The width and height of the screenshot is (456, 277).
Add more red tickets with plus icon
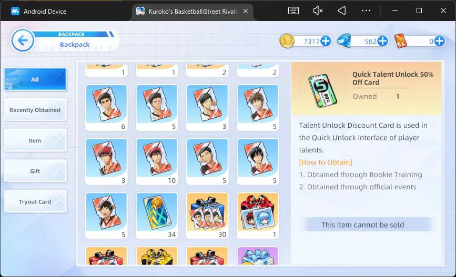point(439,41)
